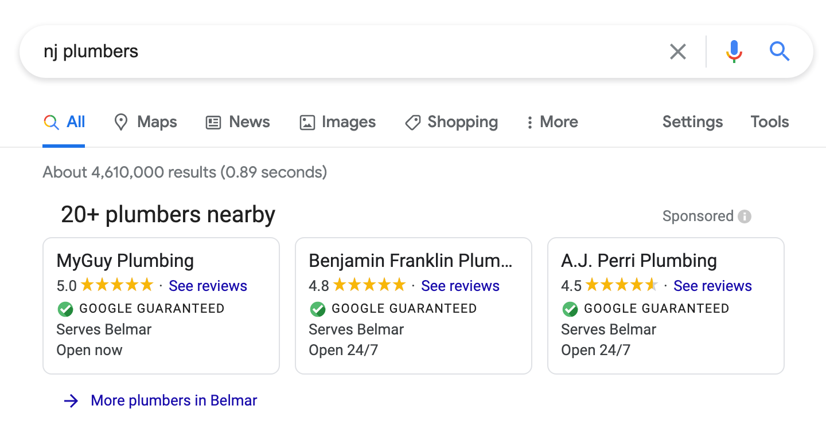Open the Tools options
The image size is (826, 433).
click(x=770, y=122)
